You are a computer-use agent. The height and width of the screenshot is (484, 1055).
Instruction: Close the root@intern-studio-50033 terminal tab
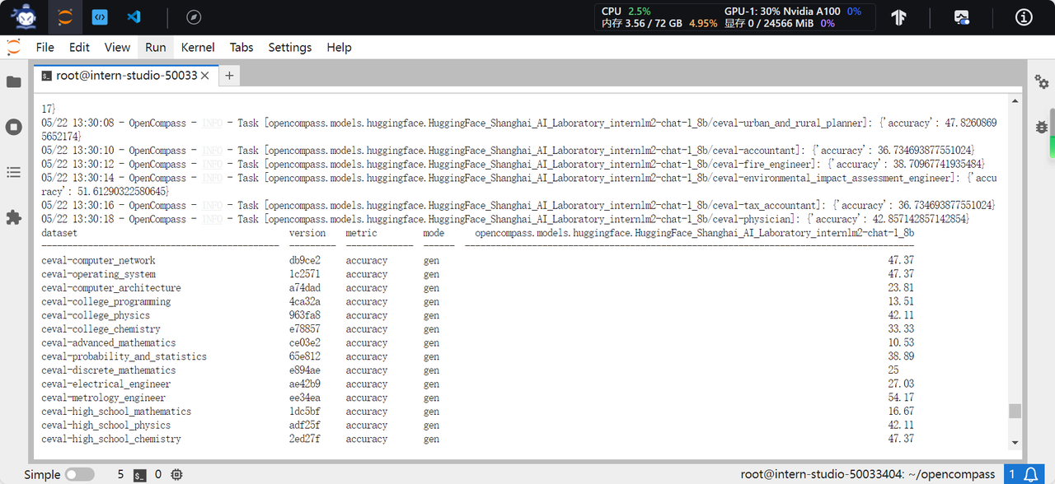(x=205, y=76)
